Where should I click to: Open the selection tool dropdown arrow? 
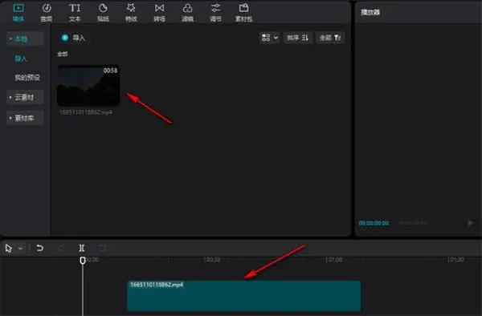(x=21, y=248)
